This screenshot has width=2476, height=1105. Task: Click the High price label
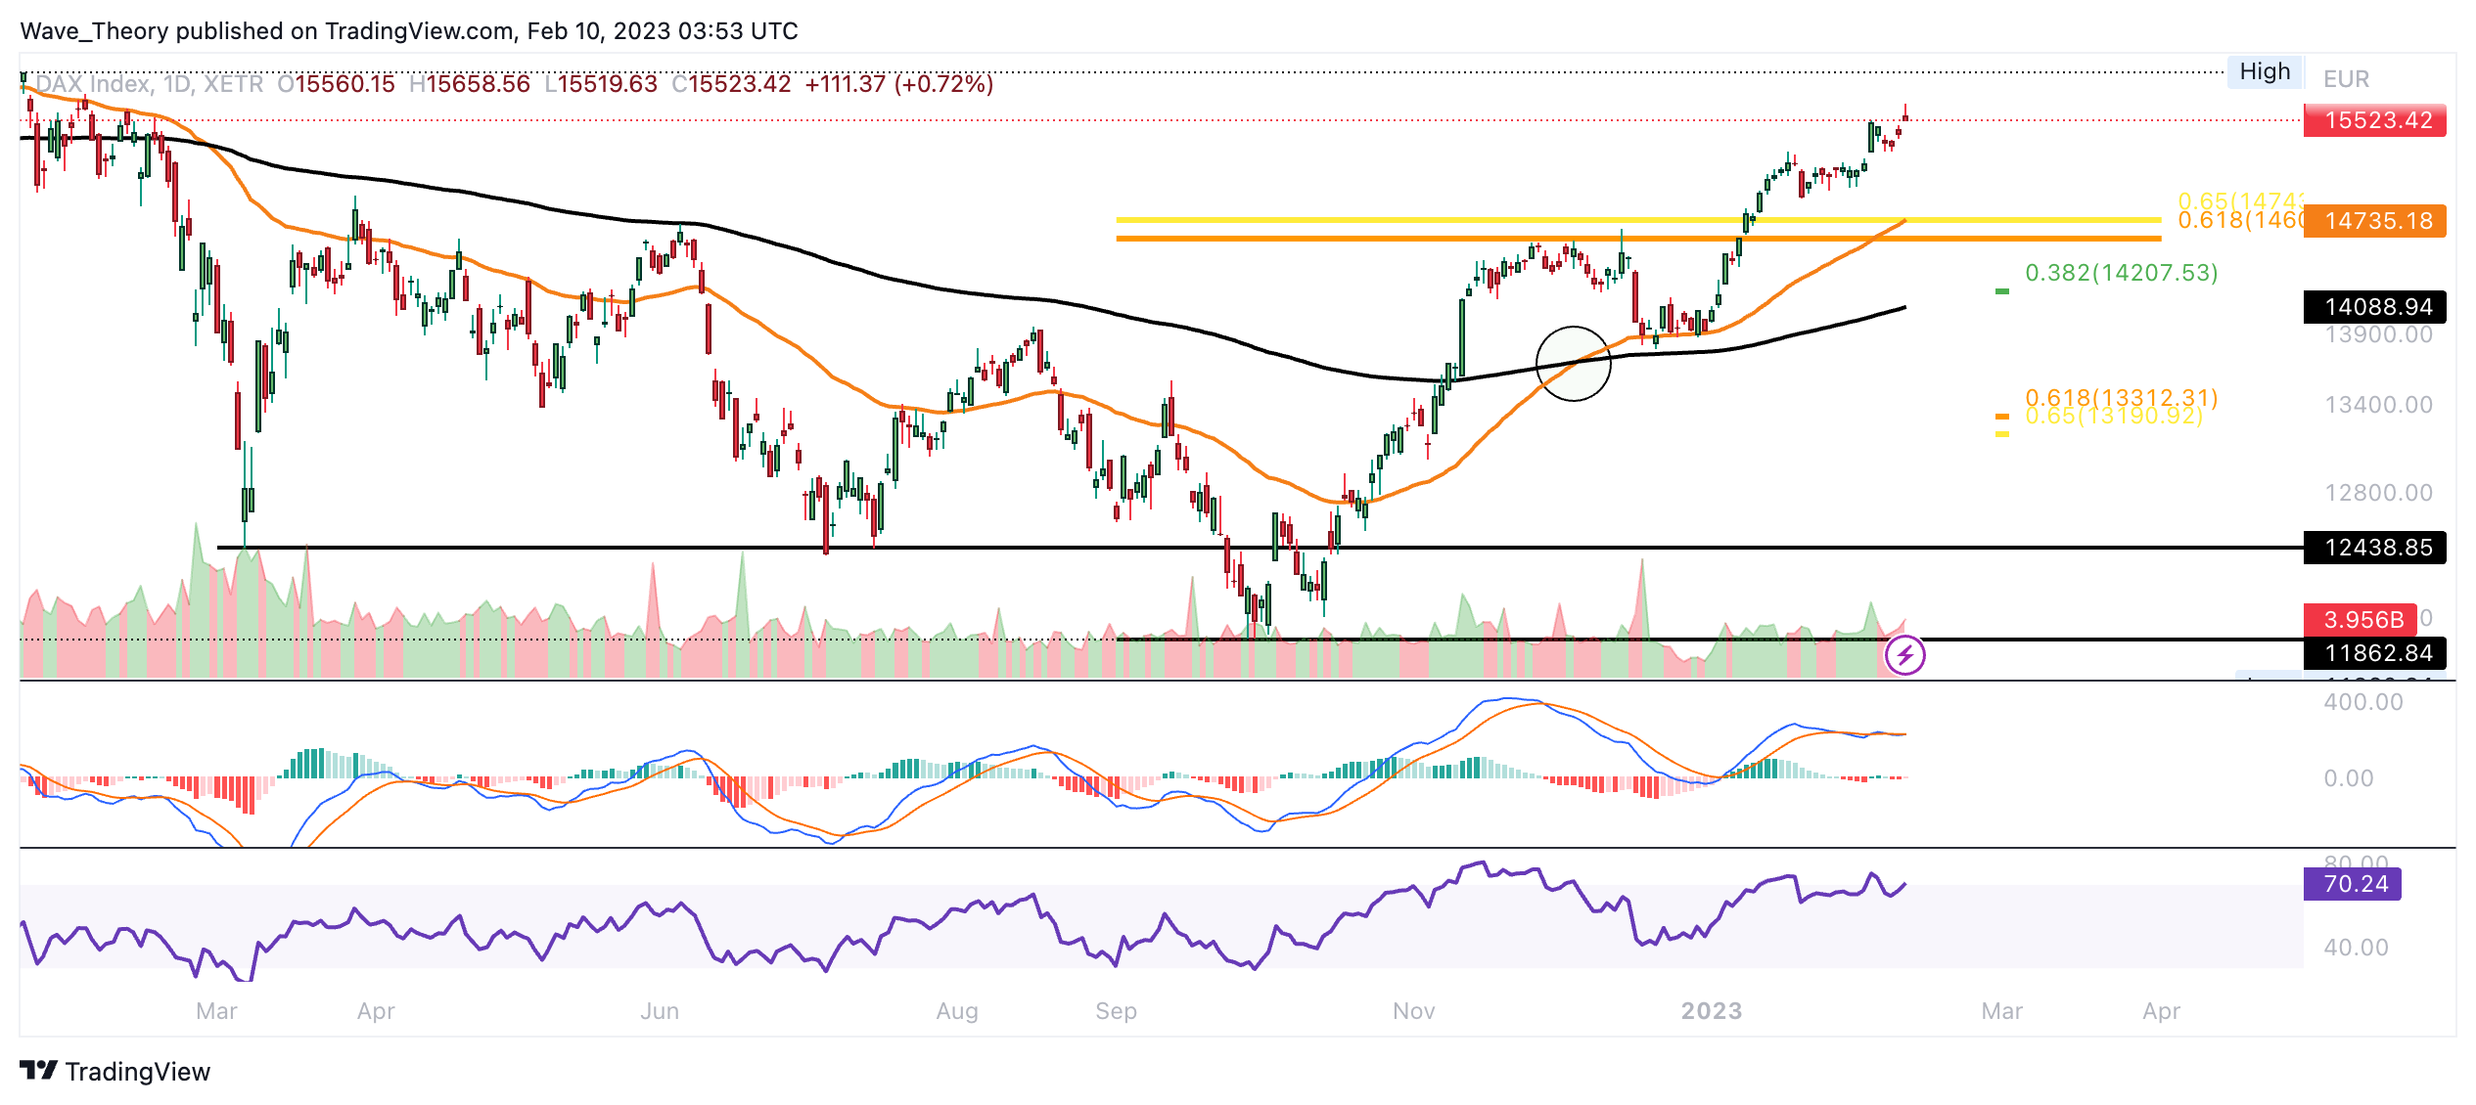click(x=2264, y=72)
